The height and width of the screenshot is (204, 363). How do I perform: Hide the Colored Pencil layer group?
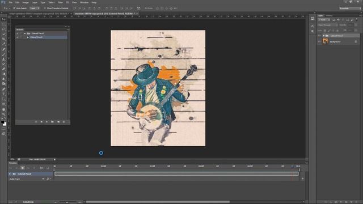[319, 36]
